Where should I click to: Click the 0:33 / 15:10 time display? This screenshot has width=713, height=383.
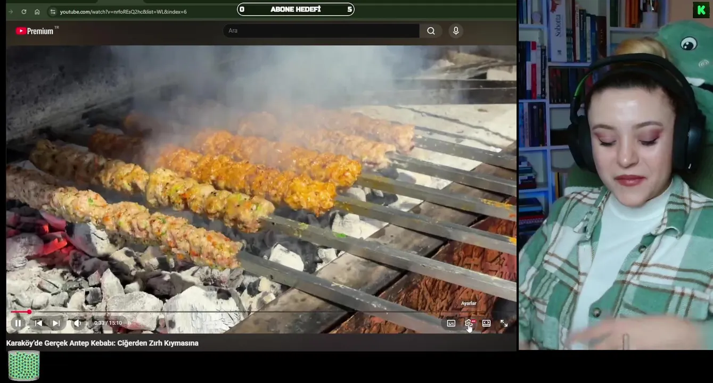click(108, 323)
